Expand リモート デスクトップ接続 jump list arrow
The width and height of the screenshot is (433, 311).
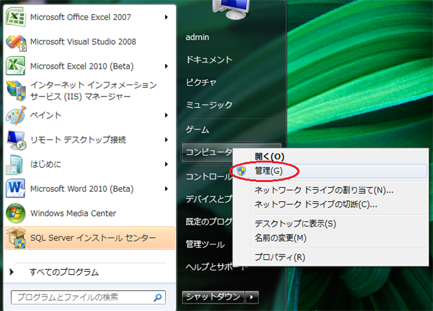pyautogui.click(x=167, y=140)
